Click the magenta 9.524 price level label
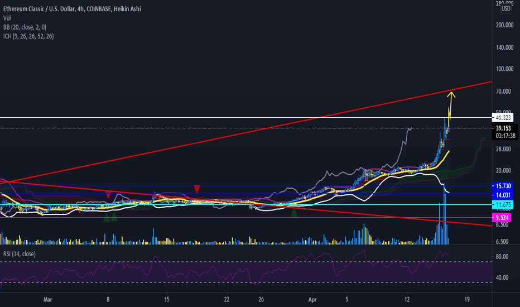The height and width of the screenshot is (307, 520). click(x=502, y=218)
